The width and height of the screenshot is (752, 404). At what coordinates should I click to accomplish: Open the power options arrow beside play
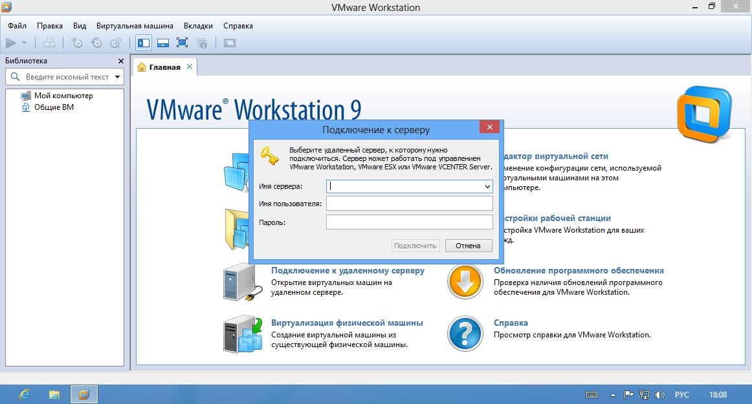24,43
